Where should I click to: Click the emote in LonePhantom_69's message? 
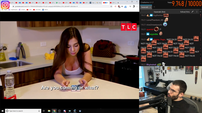[166, 19]
